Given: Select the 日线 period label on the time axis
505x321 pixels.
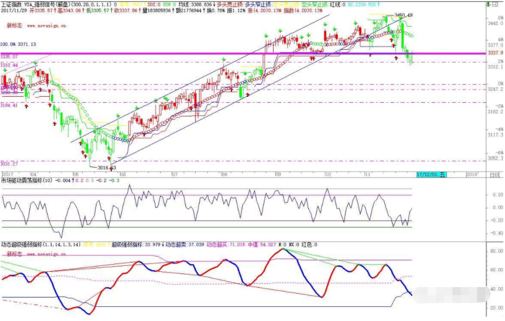Looking at the screenshot, I should 495,175.
